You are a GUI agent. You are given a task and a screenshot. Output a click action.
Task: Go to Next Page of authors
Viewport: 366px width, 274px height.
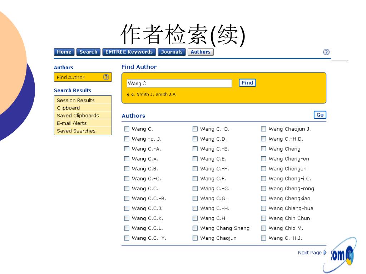pos(310,253)
